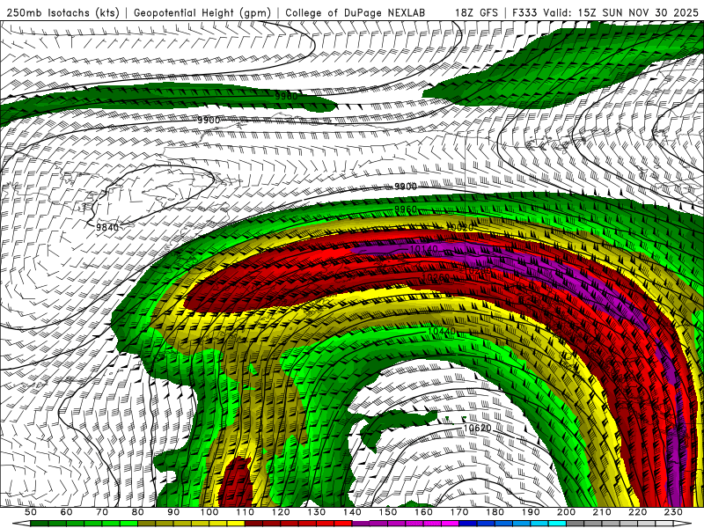Click the 'Valid: 15Z SUN NOV 30 2025' text
Screen dimensions: 704x528
click(620, 12)
